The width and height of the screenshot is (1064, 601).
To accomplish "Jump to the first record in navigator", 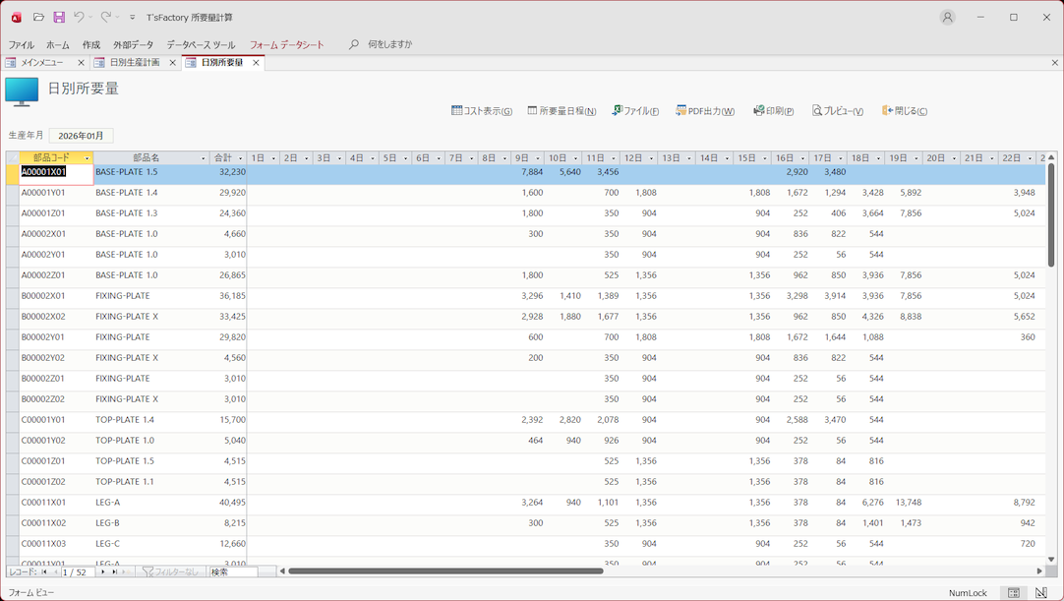I will coord(44,571).
